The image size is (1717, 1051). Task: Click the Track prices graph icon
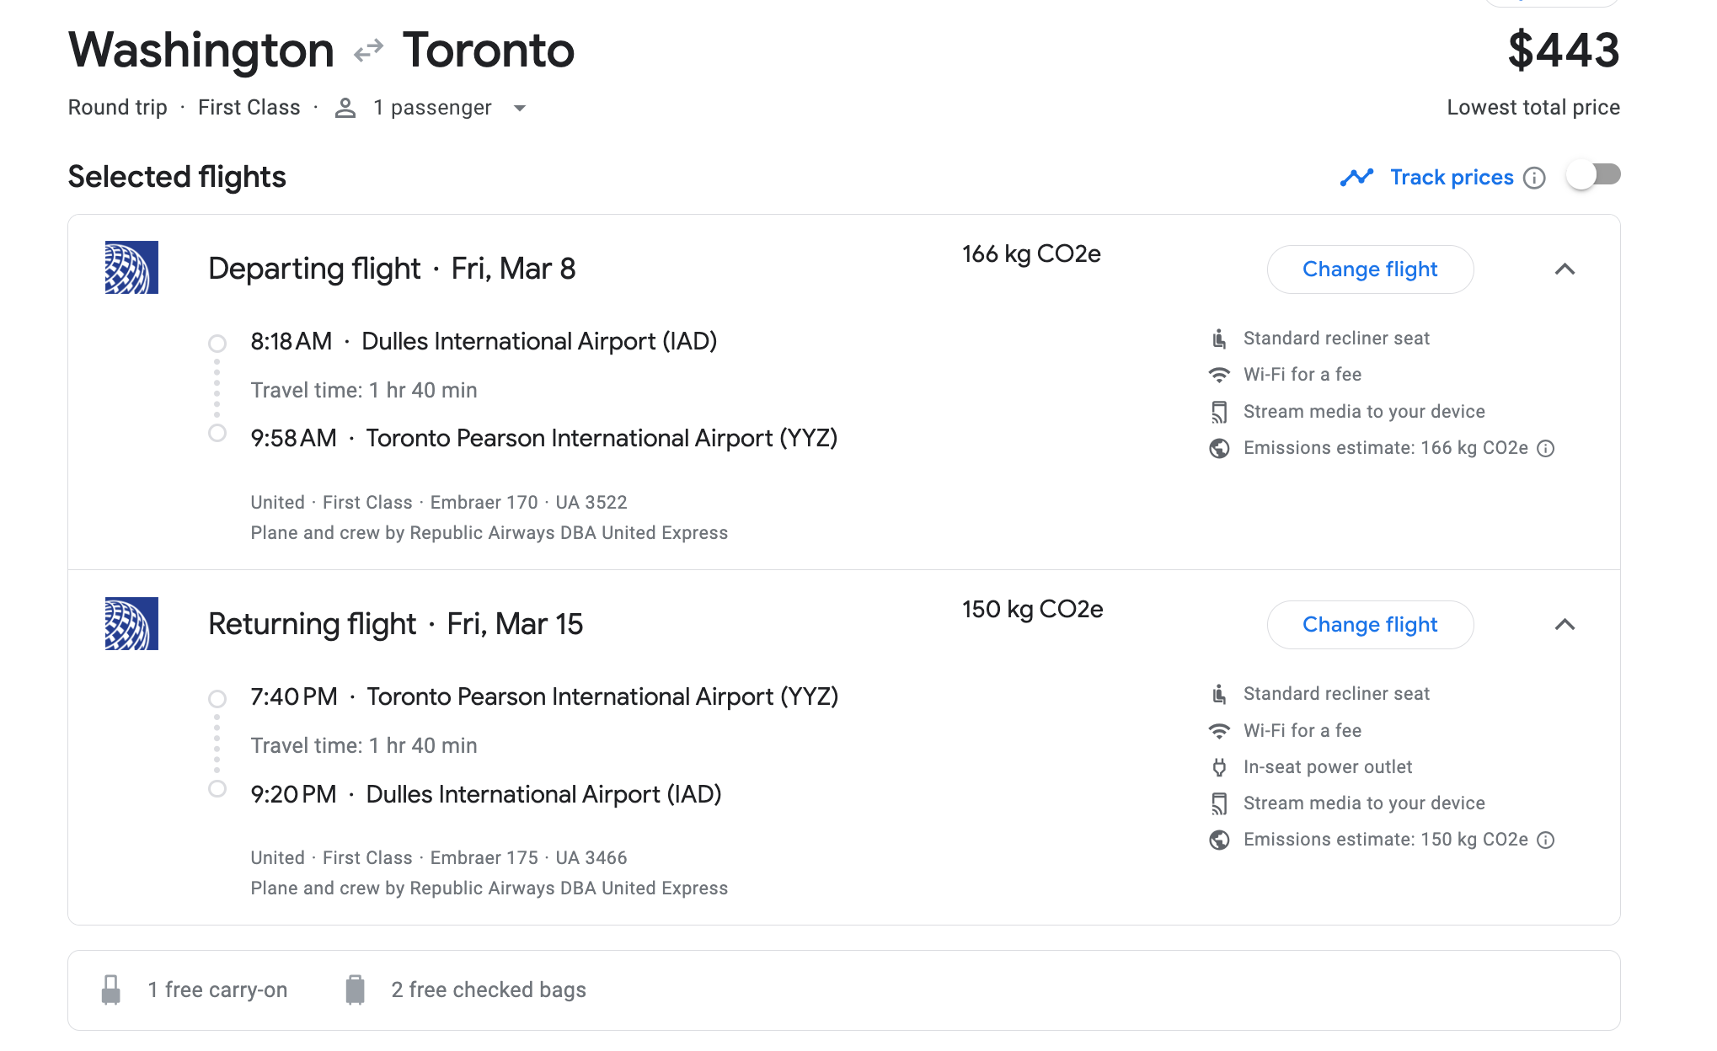coord(1356,177)
